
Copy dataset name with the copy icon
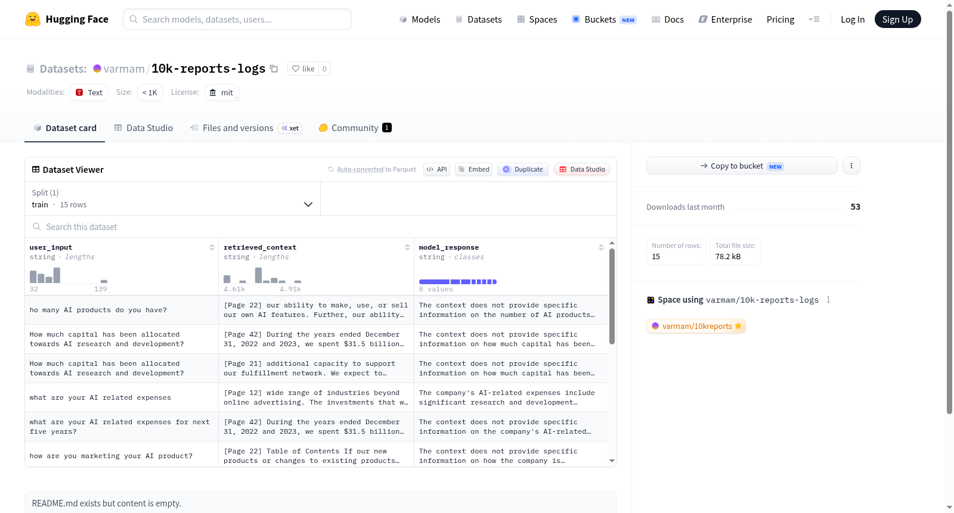274,69
